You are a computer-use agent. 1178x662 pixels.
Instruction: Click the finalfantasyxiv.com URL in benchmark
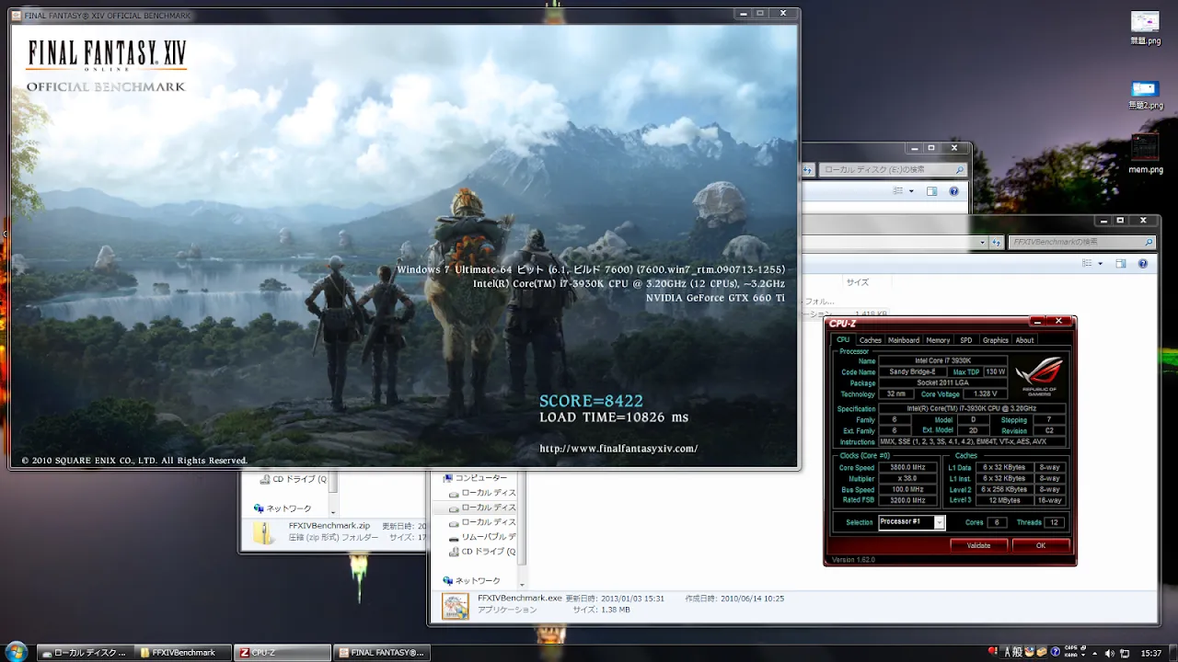pyautogui.click(x=618, y=449)
